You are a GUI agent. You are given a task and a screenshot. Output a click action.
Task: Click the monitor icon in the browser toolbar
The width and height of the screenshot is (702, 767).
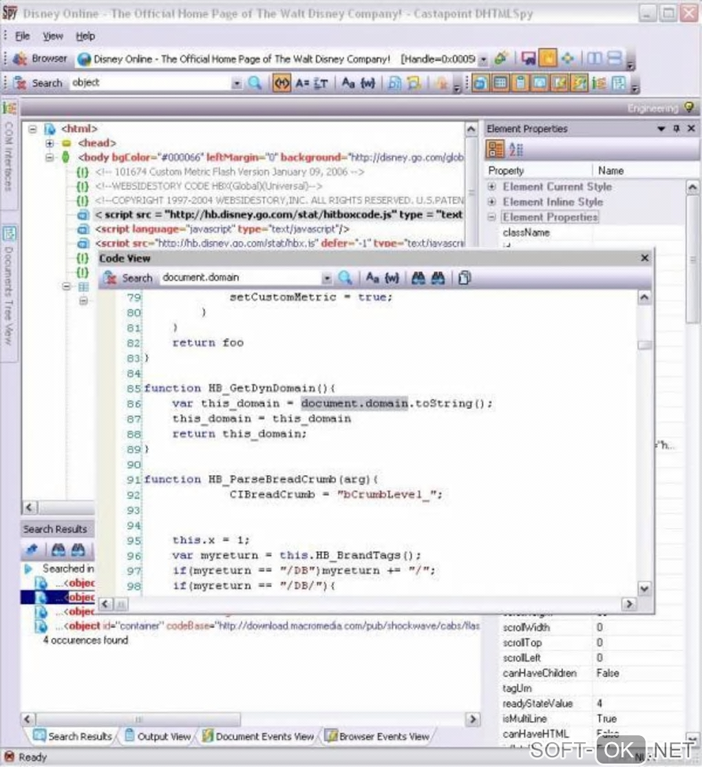[529, 59]
